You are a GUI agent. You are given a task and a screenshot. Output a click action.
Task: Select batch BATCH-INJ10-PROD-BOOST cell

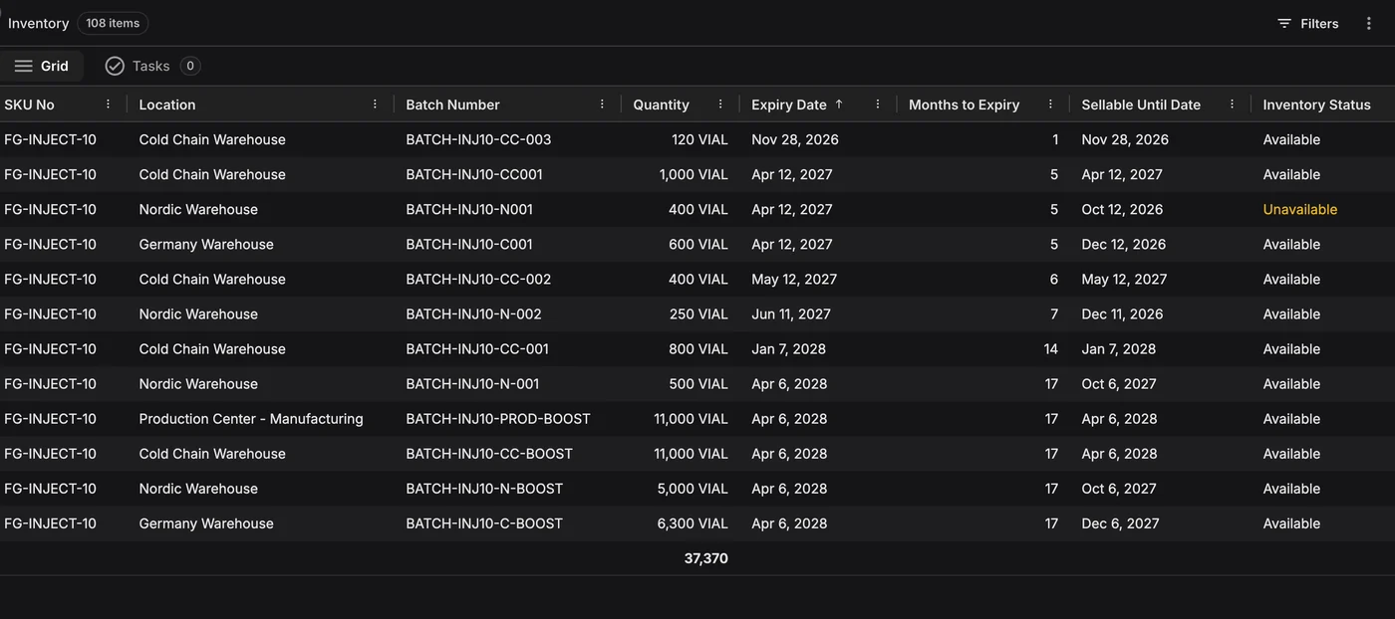[x=498, y=418]
